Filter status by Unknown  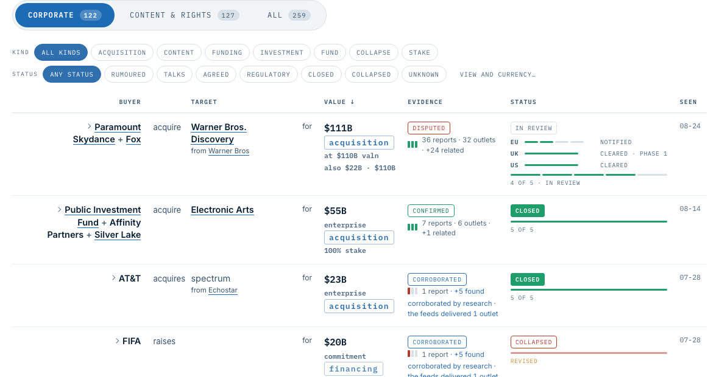tap(423, 74)
